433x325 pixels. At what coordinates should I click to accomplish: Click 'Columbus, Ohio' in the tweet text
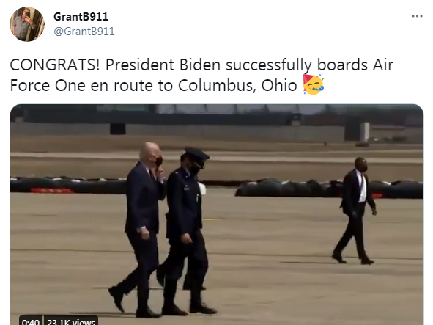coord(237,85)
